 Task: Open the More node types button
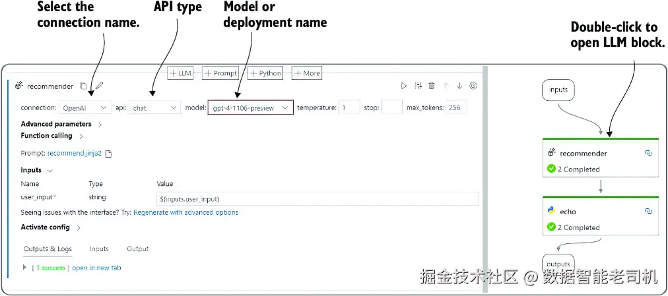click(x=307, y=73)
